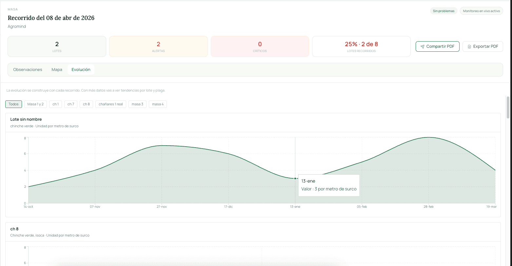This screenshot has width=512, height=266.
Task: Open the Observaciones tab
Action: 28,70
